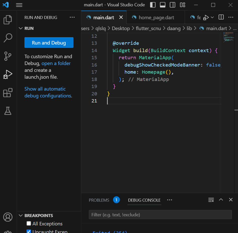Click run or debug play icon in editor toolbar

[206, 17]
